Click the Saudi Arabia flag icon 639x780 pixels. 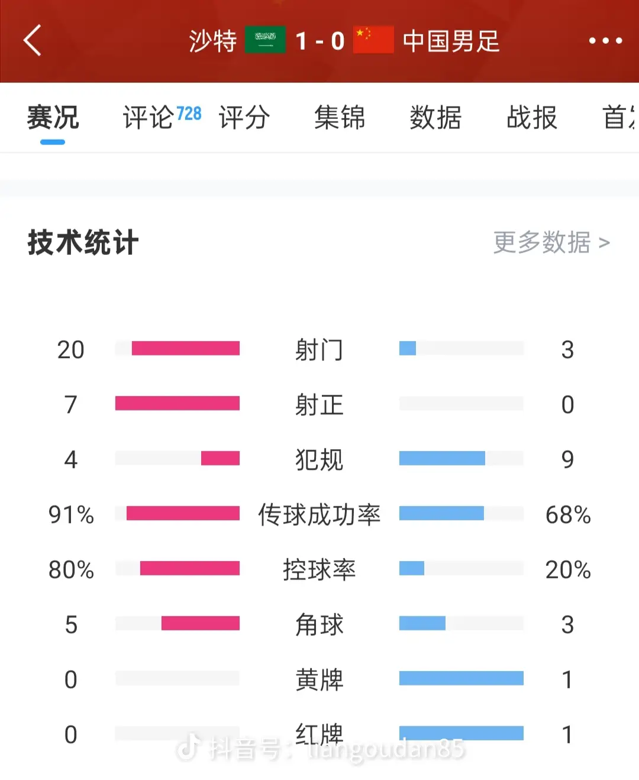266,40
